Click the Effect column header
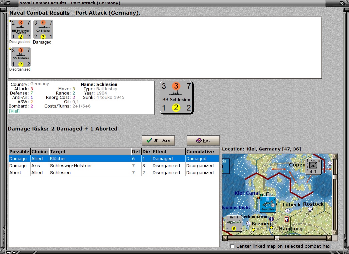Viewport: 349px width, 254px height. (x=168, y=151)
